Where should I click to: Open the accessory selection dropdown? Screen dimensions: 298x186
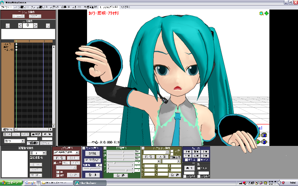click(x=156, y=152)
